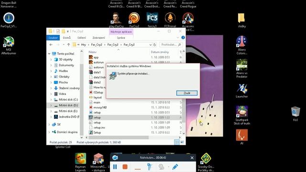
Task: Expand Domácí skupina tree node
Action: point(49,132)
